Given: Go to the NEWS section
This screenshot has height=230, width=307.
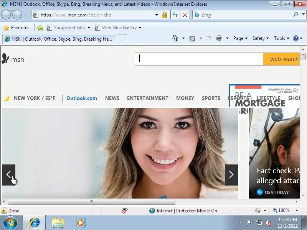Looking at the screenshot, I should tap(112, 98).
